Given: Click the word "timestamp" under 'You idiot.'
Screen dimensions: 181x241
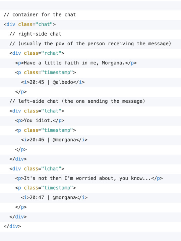Looking at the screenshot, I should pyautogui.click(x=57, y=130).
